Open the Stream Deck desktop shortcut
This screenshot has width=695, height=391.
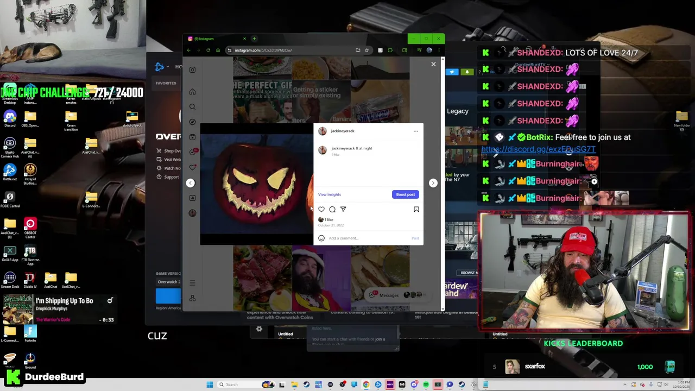(10, 280)
